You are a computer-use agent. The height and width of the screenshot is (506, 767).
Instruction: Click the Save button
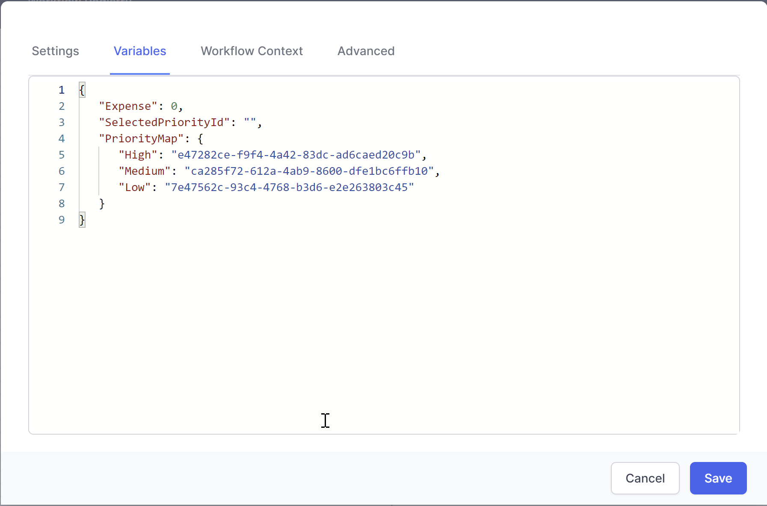coord(717,478)
